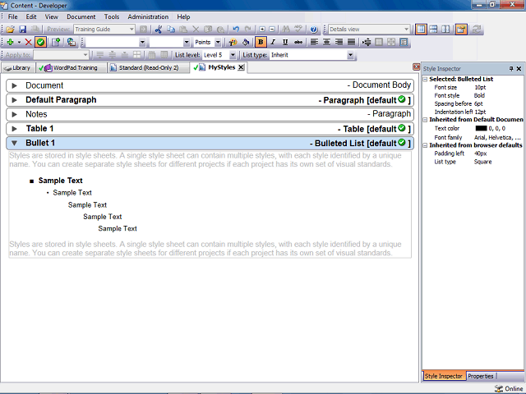Image resolution: width=526 pixels, height=394 pixels.
Task: Close the Style Inspector panel
Action: (519, 69)
